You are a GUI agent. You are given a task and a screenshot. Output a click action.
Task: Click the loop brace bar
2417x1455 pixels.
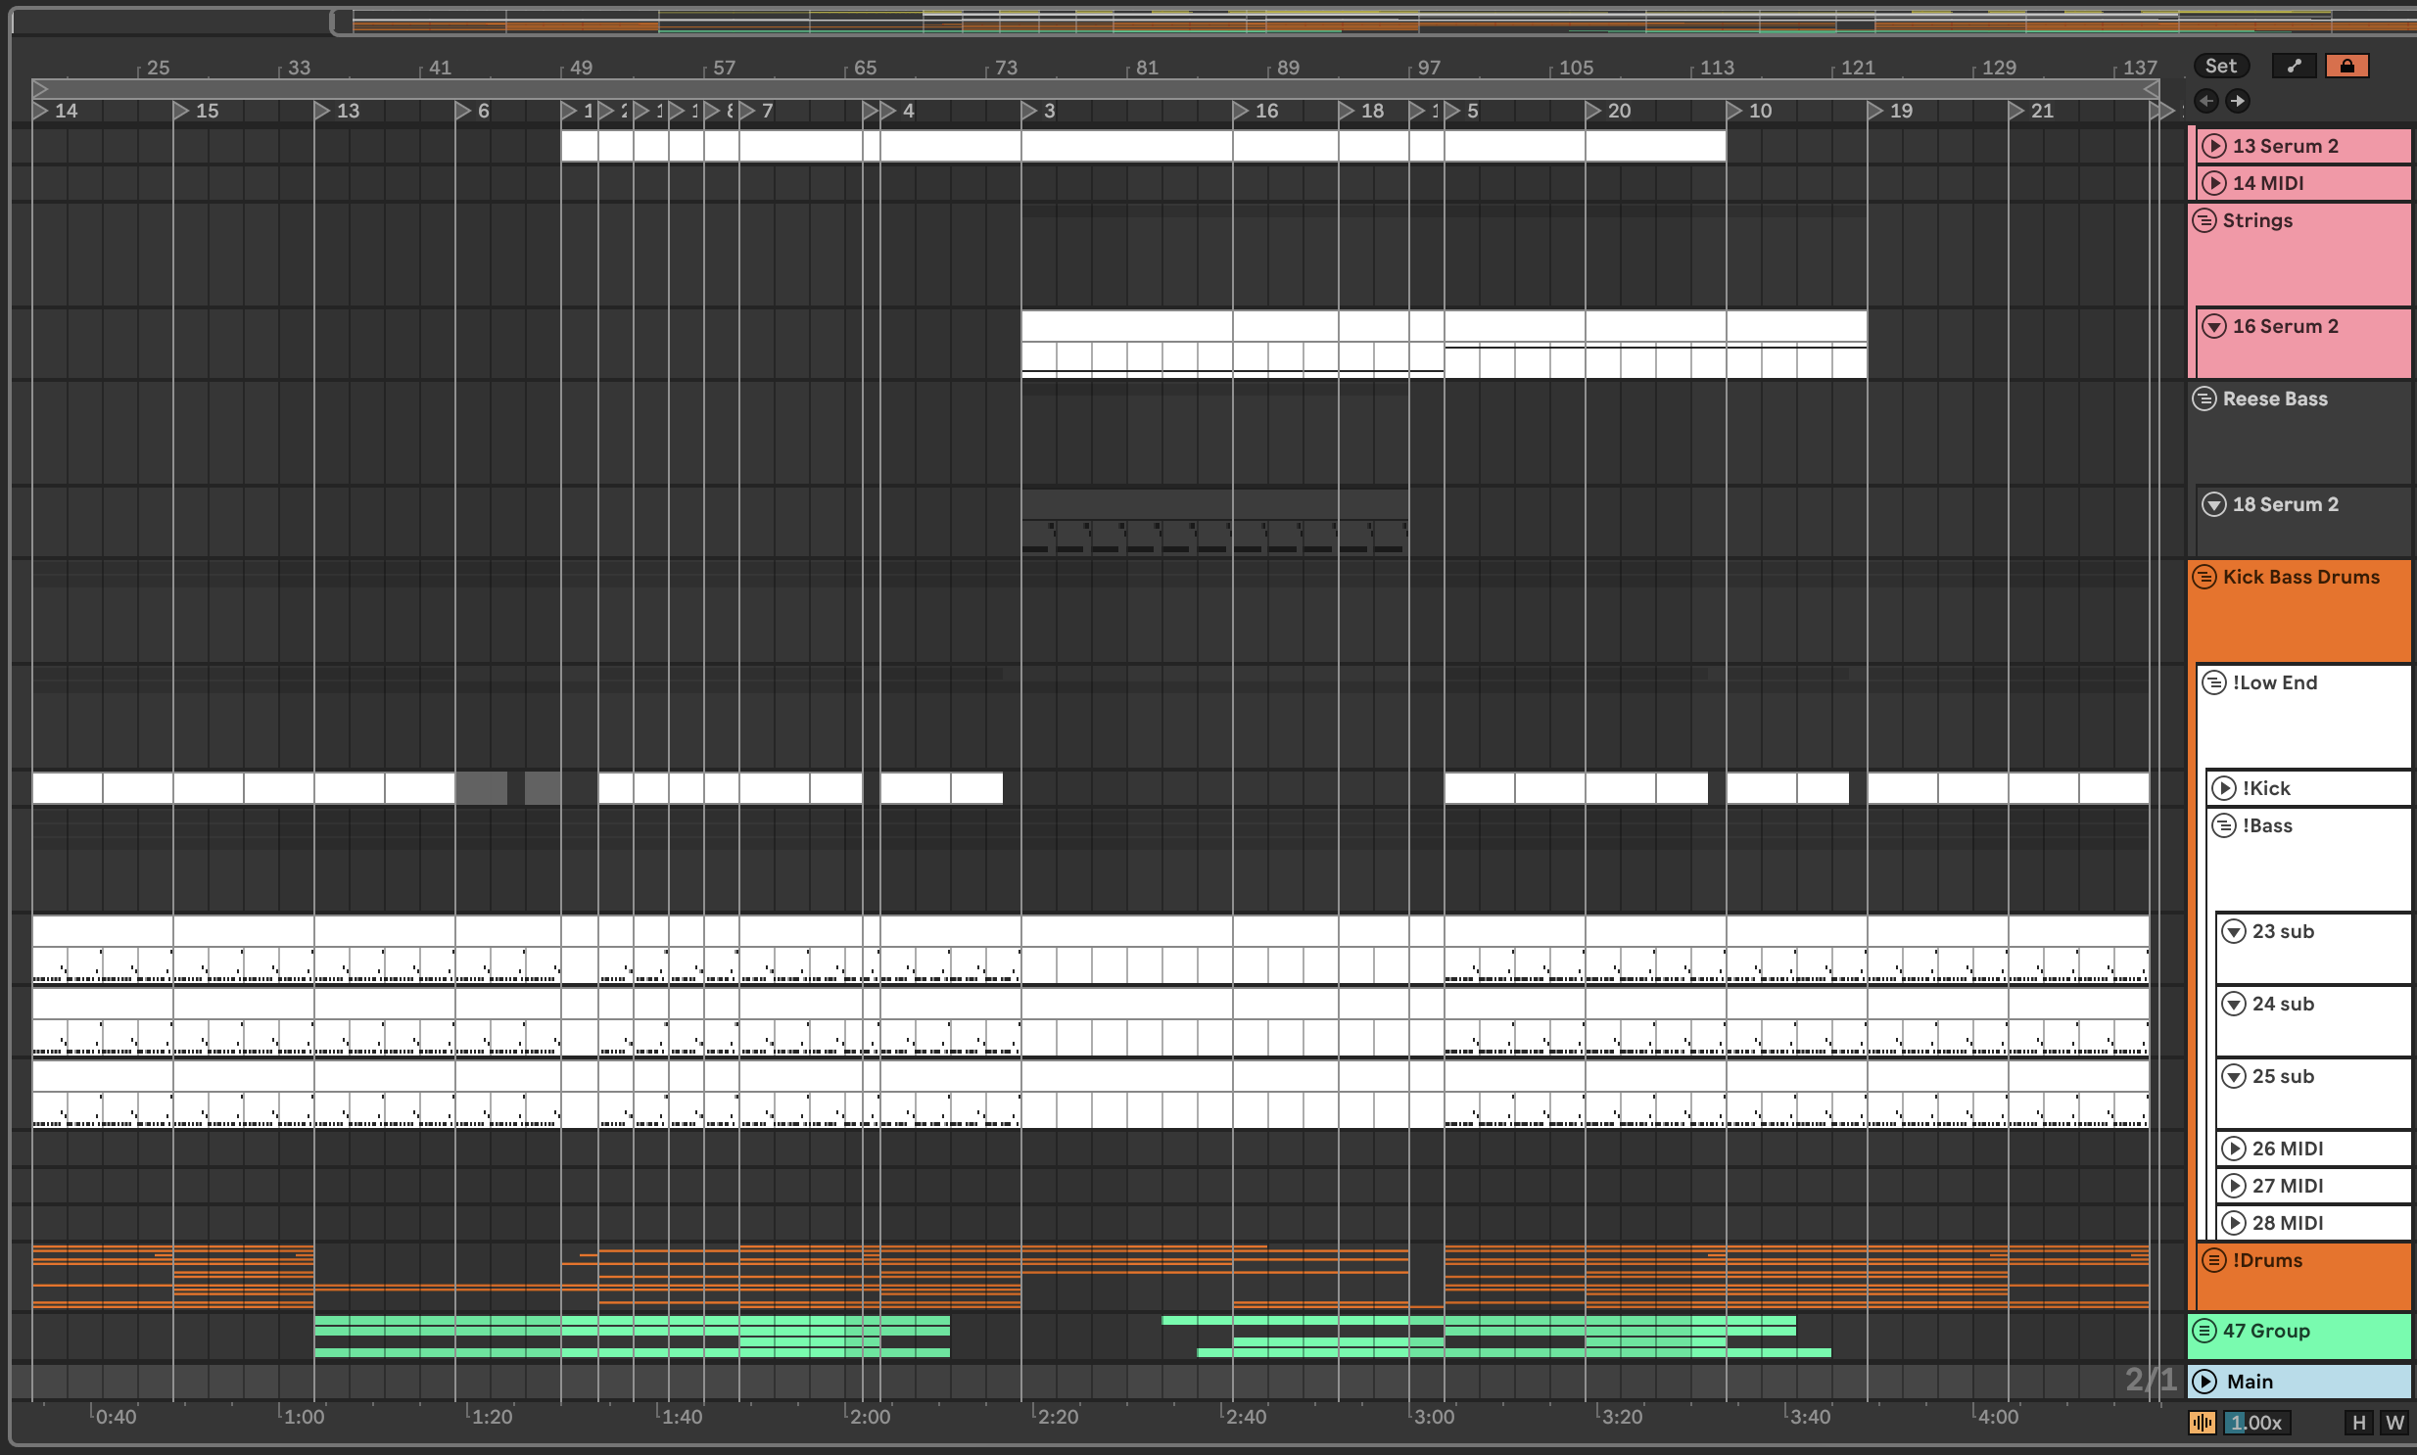[x=1095, y=89]
